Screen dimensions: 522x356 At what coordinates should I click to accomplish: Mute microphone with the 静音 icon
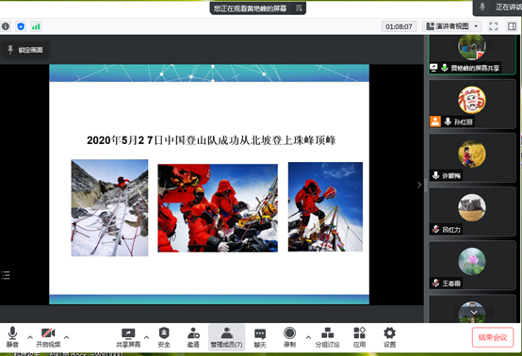[x=12, y=337]
